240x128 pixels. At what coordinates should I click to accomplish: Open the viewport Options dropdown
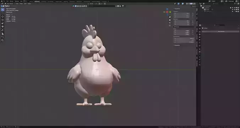(x=194, y=6)
